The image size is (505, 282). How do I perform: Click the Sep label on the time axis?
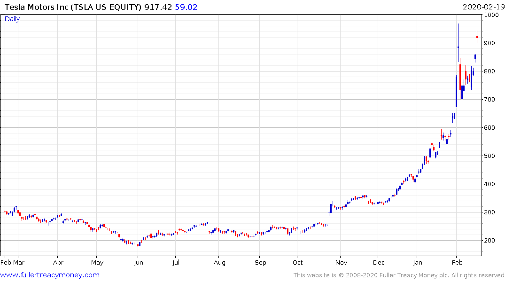pyautogui.click(x=261, y=262)
